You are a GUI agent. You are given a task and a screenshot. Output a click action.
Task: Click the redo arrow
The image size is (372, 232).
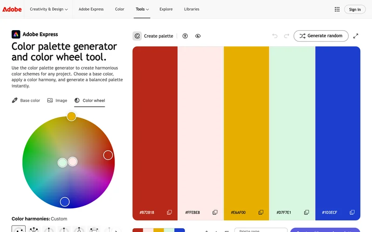click(x=286, y=36)
